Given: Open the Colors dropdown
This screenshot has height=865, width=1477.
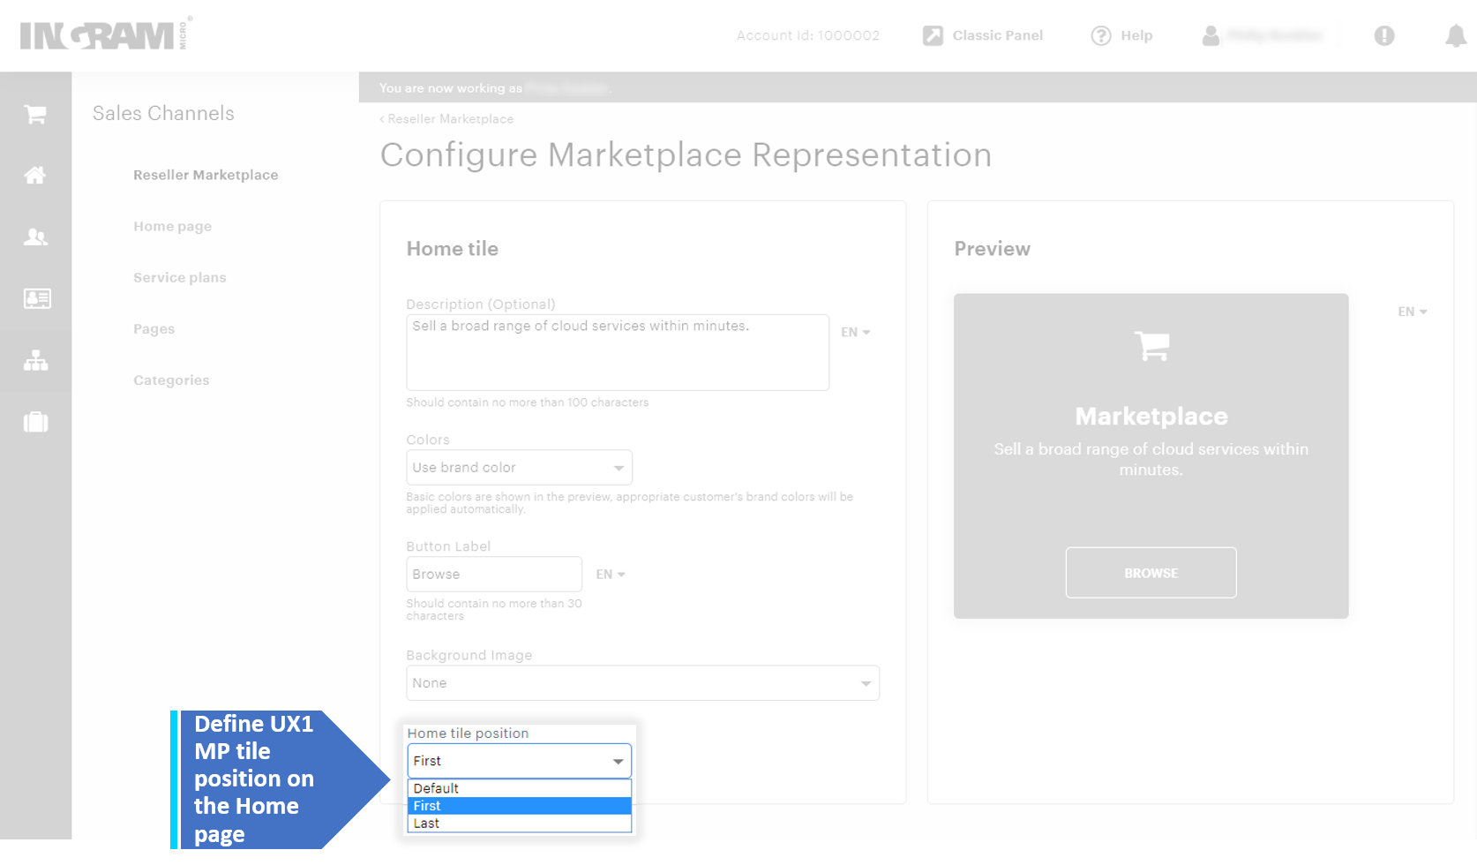Looking at the screenshot, I should pyautogui.click(x=519, y=468).
